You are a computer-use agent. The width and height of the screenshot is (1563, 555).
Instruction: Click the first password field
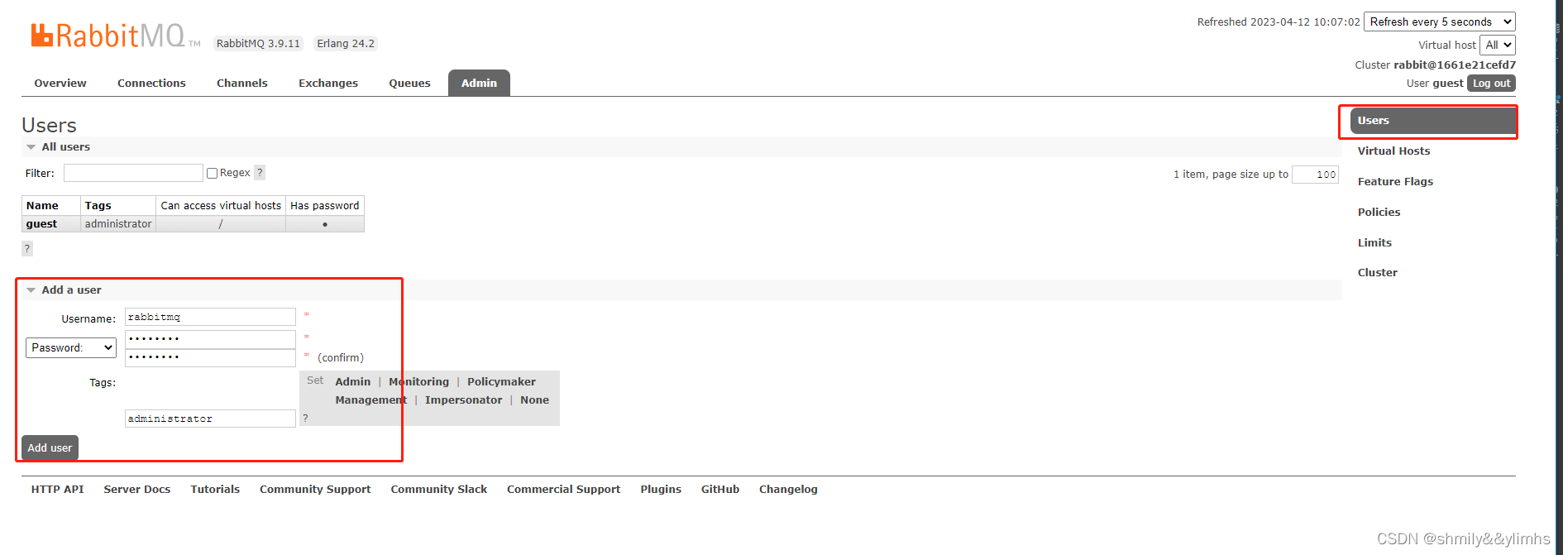tap(210, 338)
